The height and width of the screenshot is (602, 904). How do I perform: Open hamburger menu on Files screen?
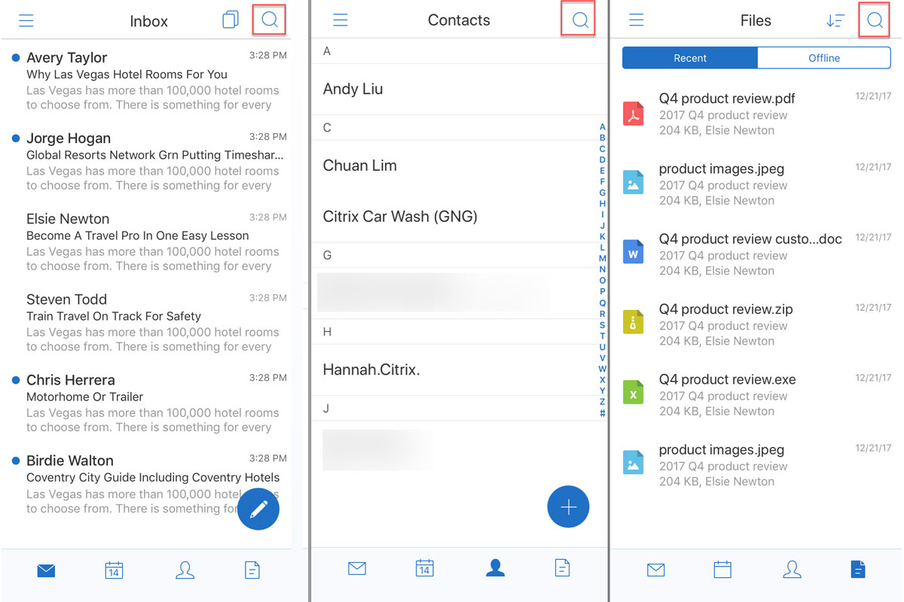tap(637, 20)
